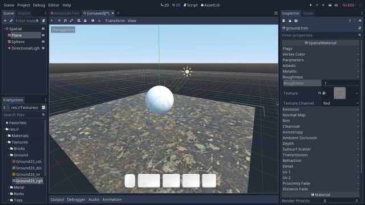The height and width of the screenshot is (205, 365).
Task: Open the roughness texture dropdown arrow
Action: click(x=357, y=93)
